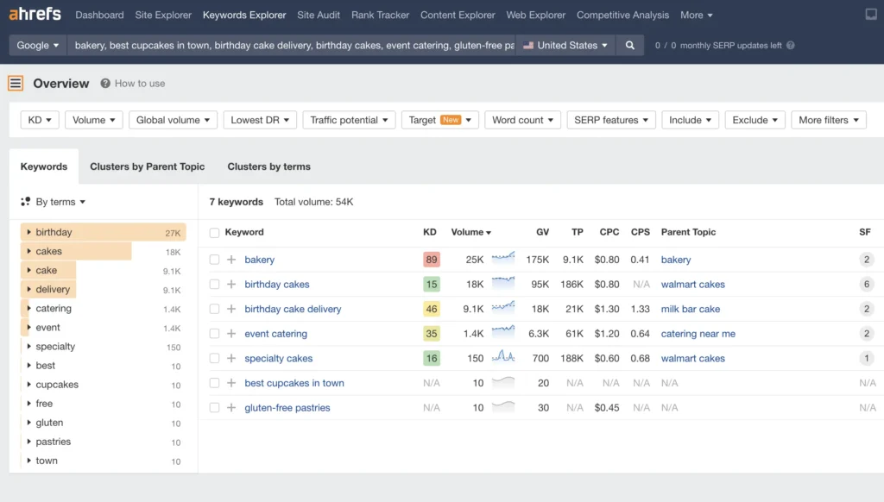The width and height of the screenshot is (884, 502).
Task: Check birthday cake delivery row checkbox
Action: tap(214, 309)
